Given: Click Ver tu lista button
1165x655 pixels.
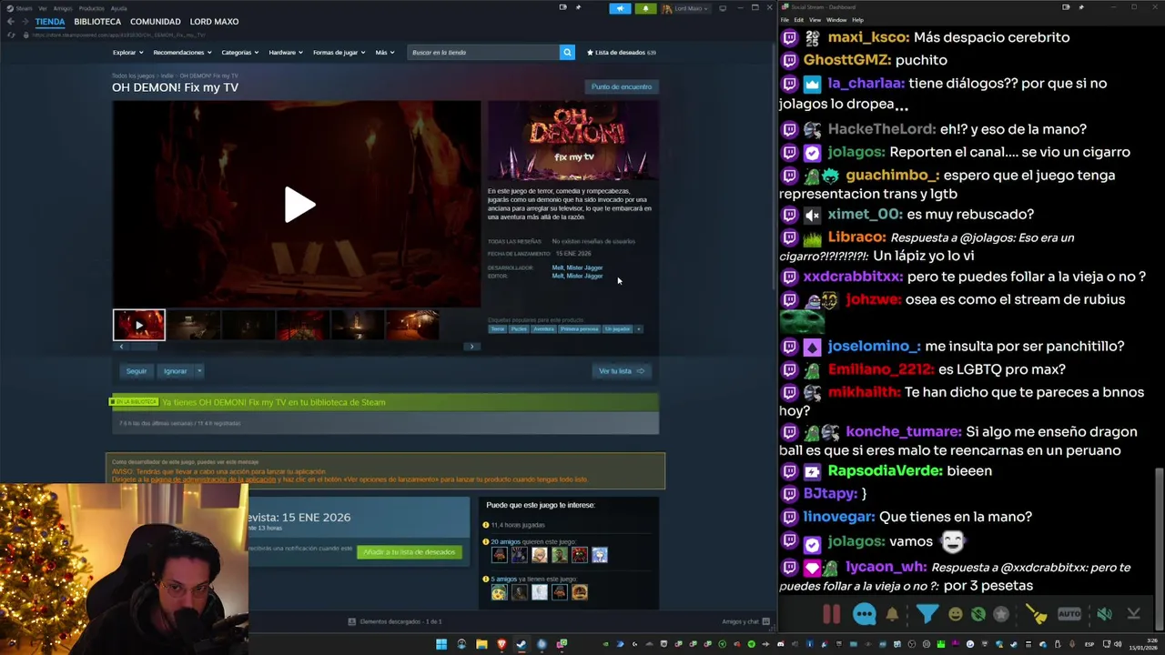Looking at the screenshot, I should [x=621, y=371].
